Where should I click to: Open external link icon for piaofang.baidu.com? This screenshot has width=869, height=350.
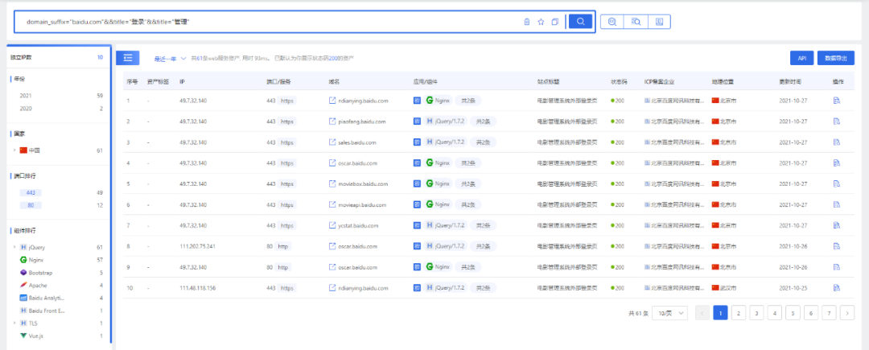coord(332,121)
